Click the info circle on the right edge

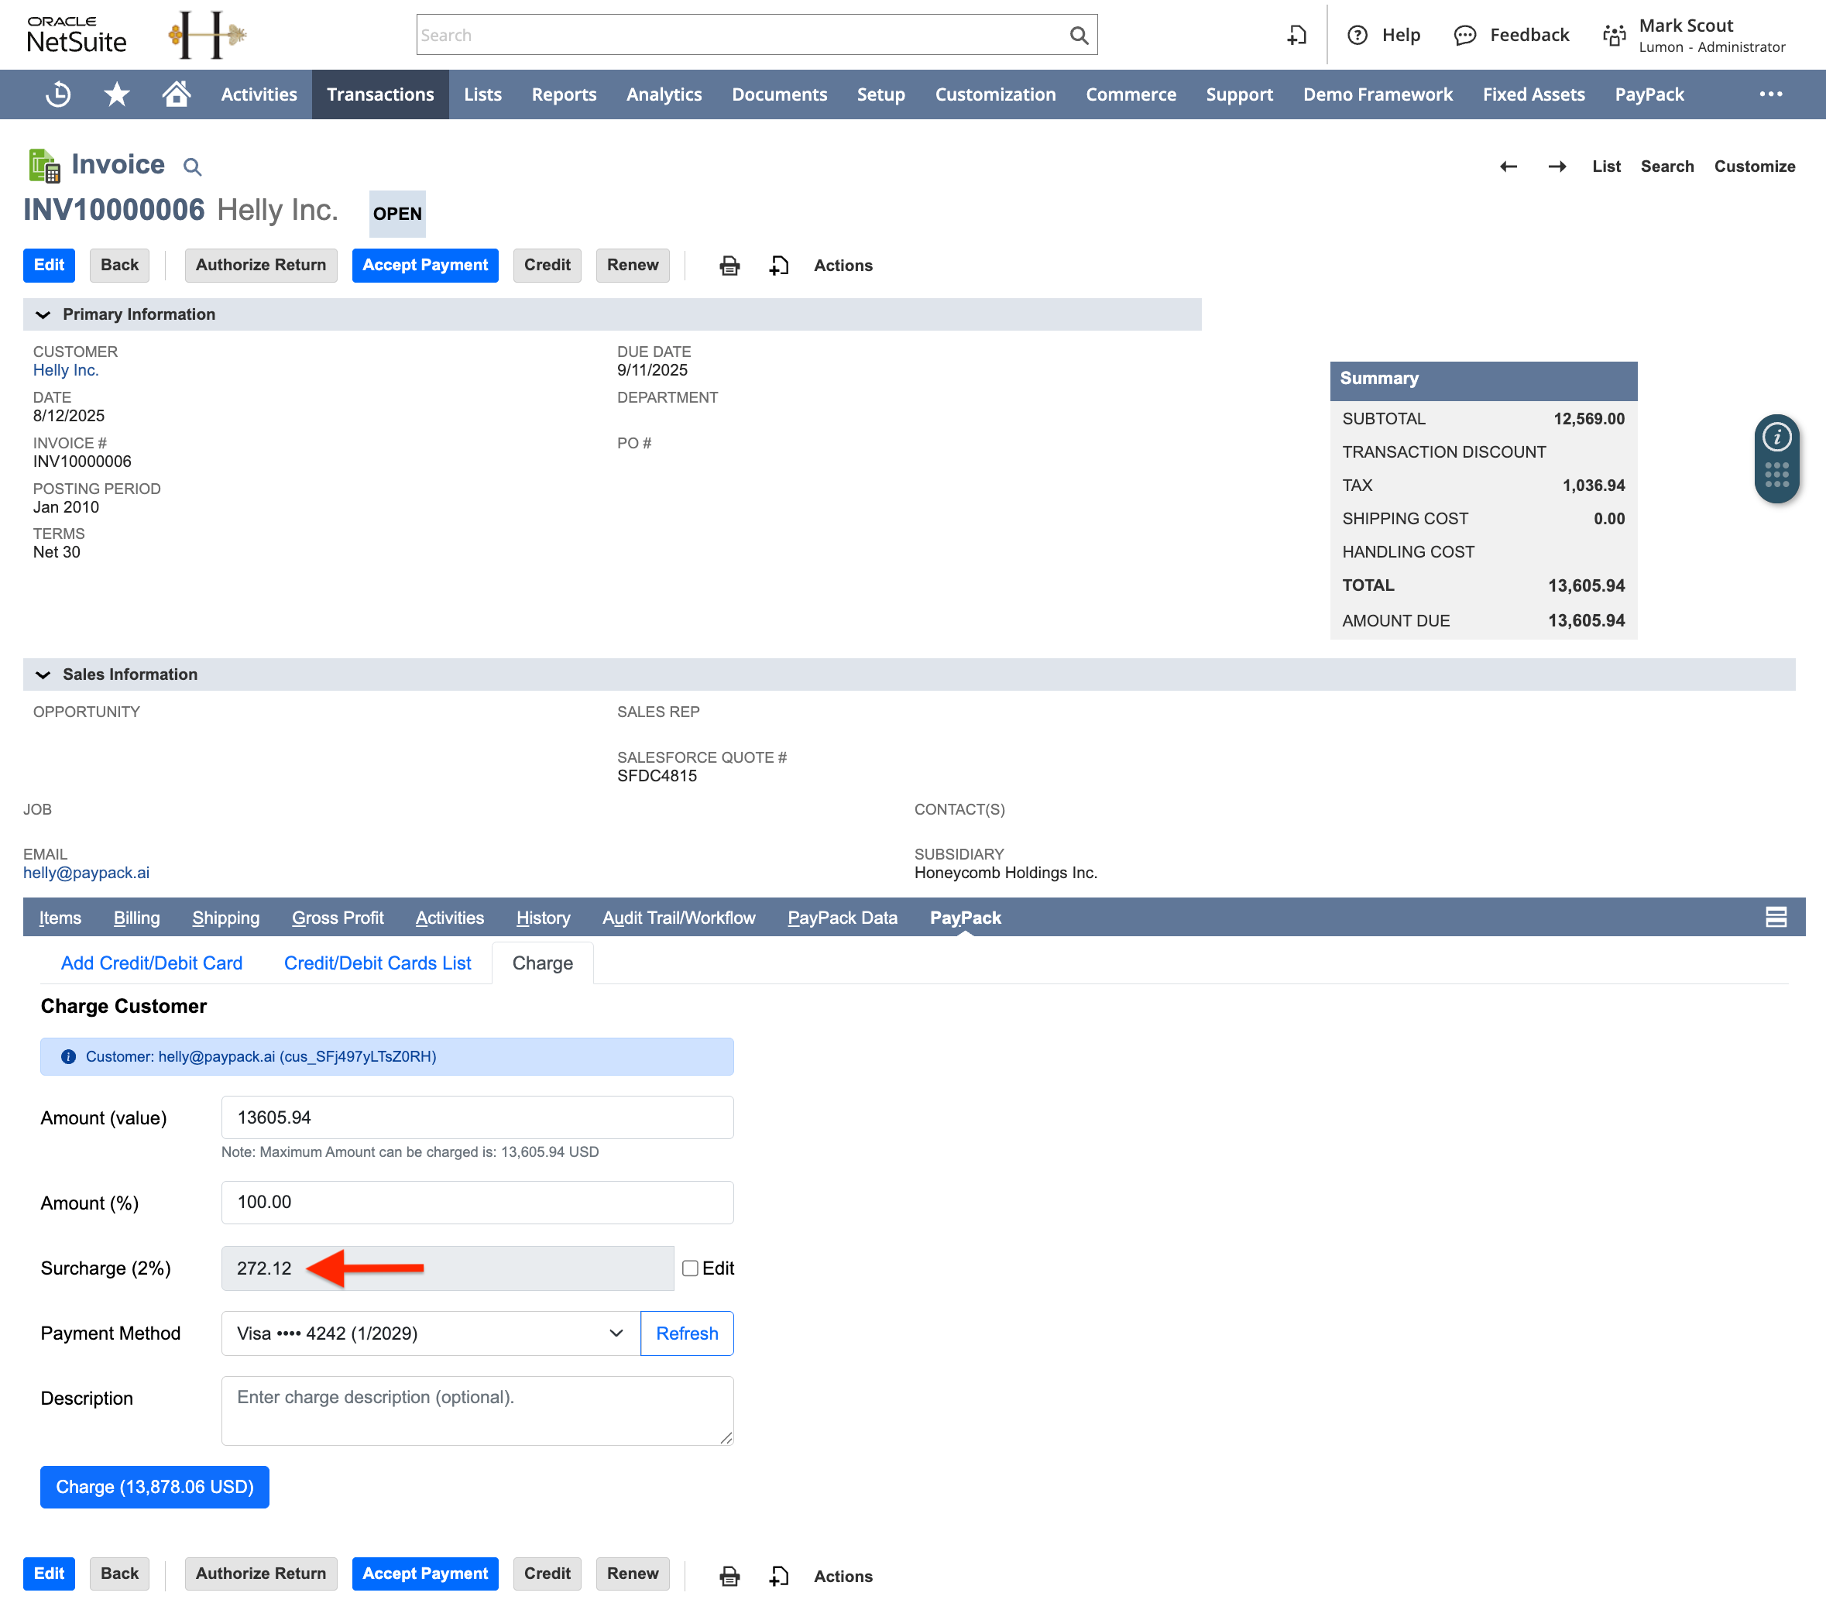pos(1778,435)
